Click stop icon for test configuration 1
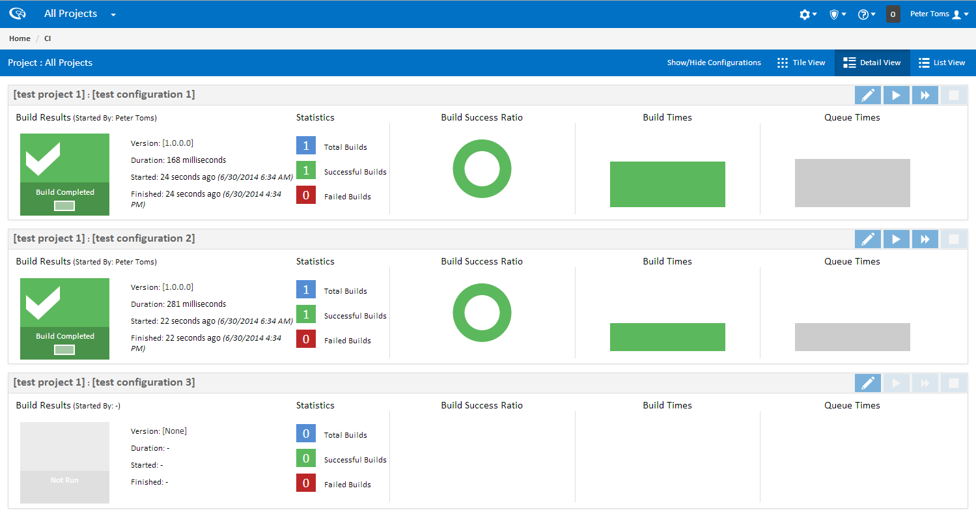Image resolution: width=976 pixels, height=512 pixels. click(954, 95)
